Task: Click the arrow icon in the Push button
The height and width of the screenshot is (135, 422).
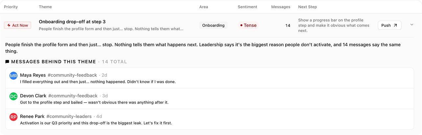Action: 395,25
